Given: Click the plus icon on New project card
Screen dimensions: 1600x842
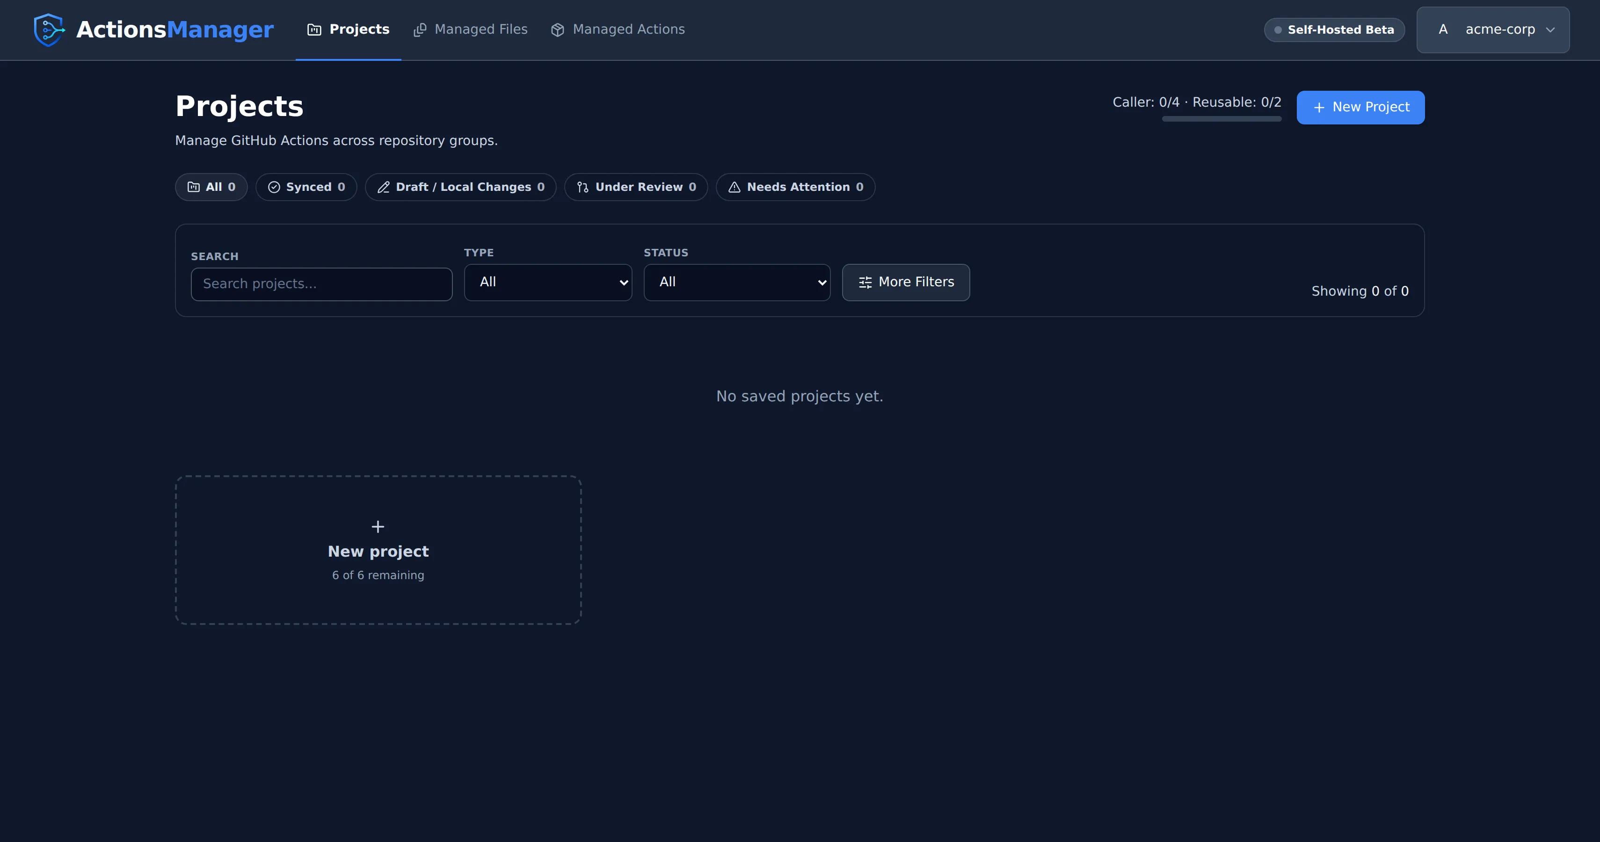Looking at the screenshot, I should point(378,527).
